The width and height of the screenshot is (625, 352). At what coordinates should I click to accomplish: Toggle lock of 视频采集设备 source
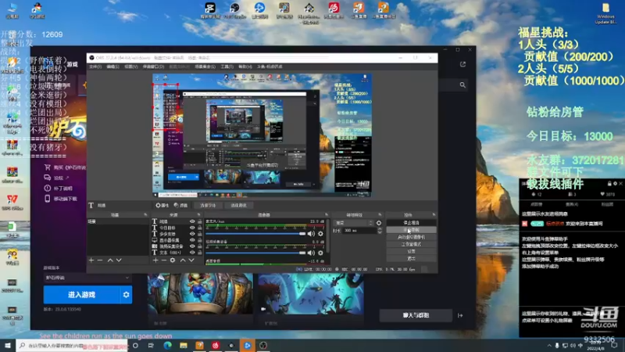[x=200, y=246]
